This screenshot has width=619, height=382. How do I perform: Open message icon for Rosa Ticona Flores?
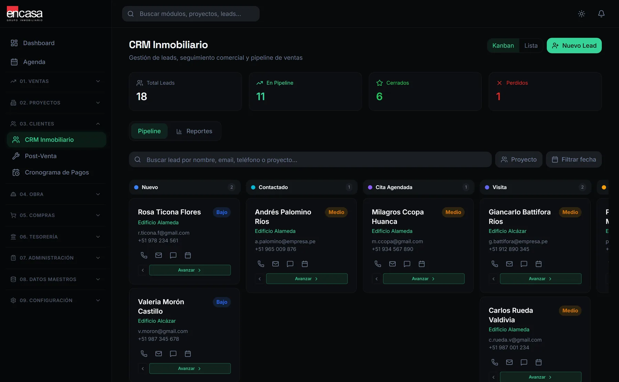173,255
